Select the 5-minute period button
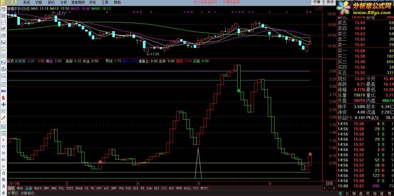 click(3, 140)
